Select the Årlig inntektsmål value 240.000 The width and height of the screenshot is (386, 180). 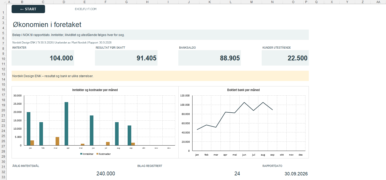(106, 174)
